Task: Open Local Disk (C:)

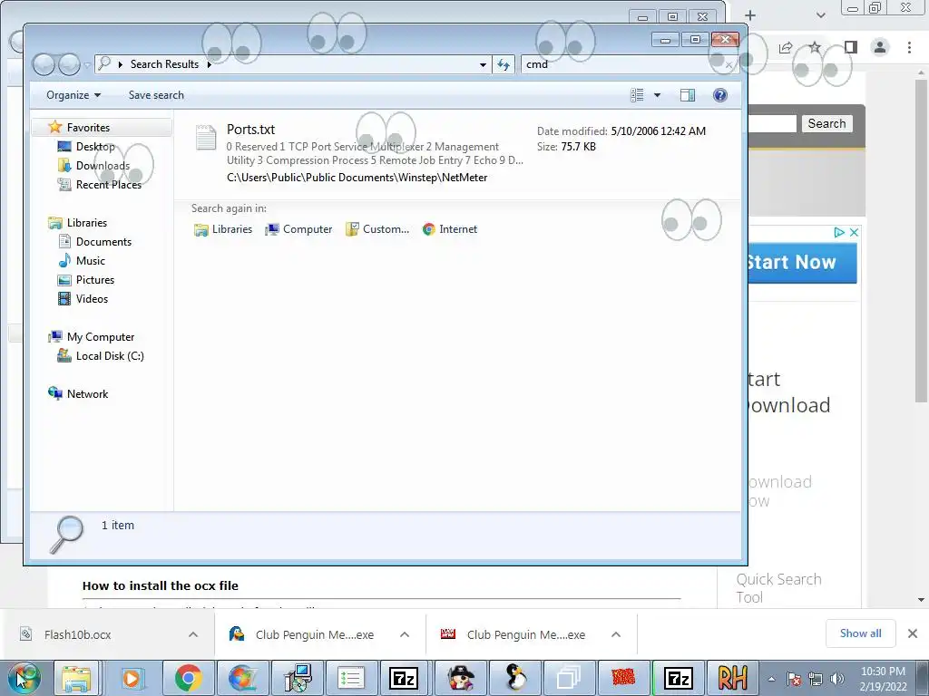Action: 109,355
